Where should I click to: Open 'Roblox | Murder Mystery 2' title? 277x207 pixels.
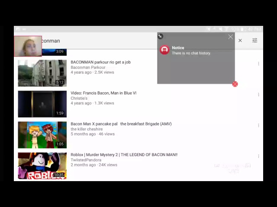(124, 155)
